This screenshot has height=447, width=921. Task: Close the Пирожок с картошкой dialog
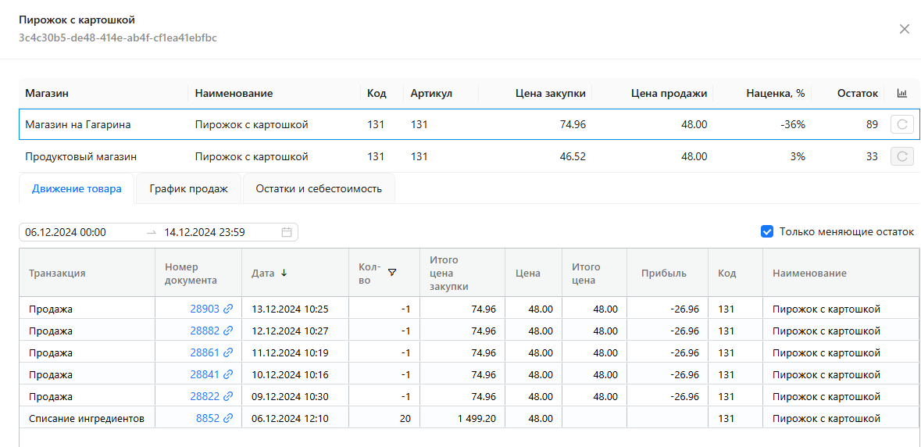pyautogui.click(x=904, y=29)
